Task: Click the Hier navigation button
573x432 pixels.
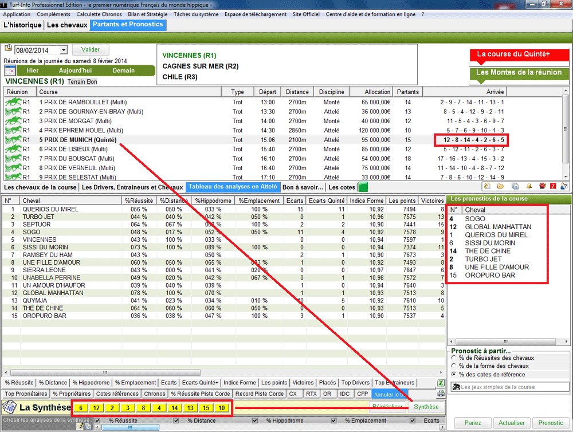Action: tap(33, 70)
